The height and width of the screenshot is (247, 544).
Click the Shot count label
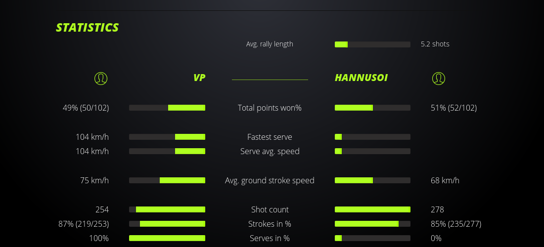[270, 209]
